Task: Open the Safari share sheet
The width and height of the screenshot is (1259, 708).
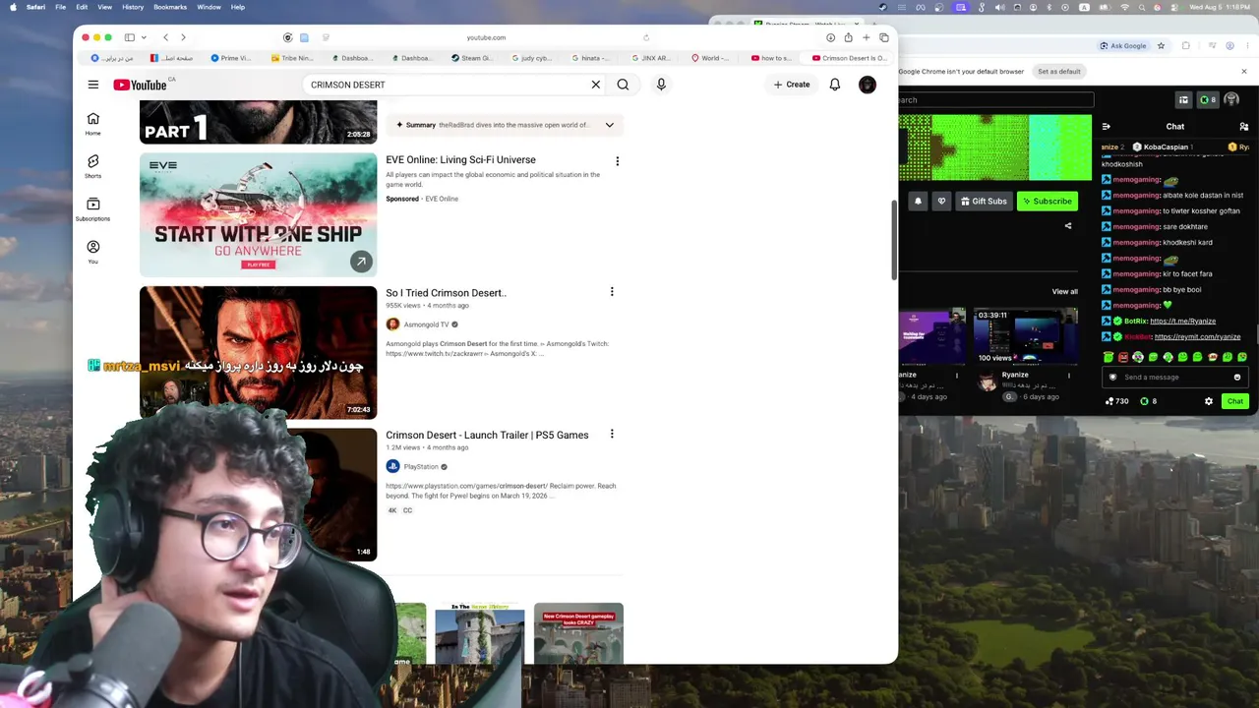Action: (x=848, y=37)
